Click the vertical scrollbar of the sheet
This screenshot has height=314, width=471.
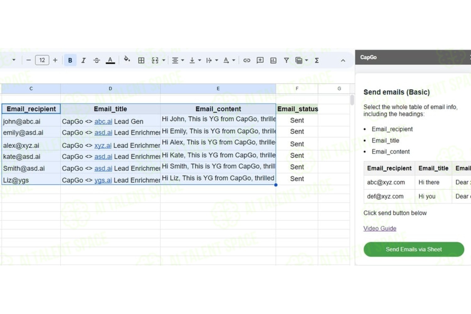tap(352, 100)
